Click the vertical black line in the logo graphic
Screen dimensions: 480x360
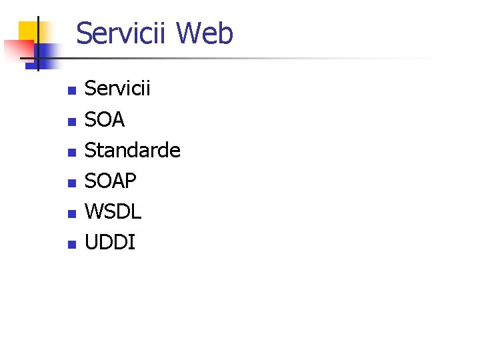[38, 43]
